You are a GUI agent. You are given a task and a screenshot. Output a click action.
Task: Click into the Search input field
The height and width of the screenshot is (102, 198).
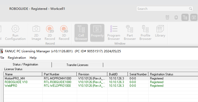click(163, 9)
